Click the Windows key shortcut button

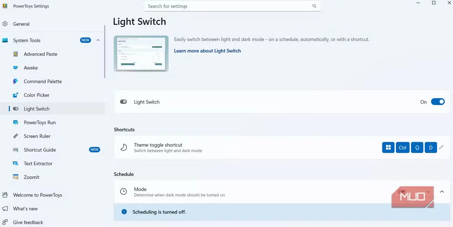[388, 147]
